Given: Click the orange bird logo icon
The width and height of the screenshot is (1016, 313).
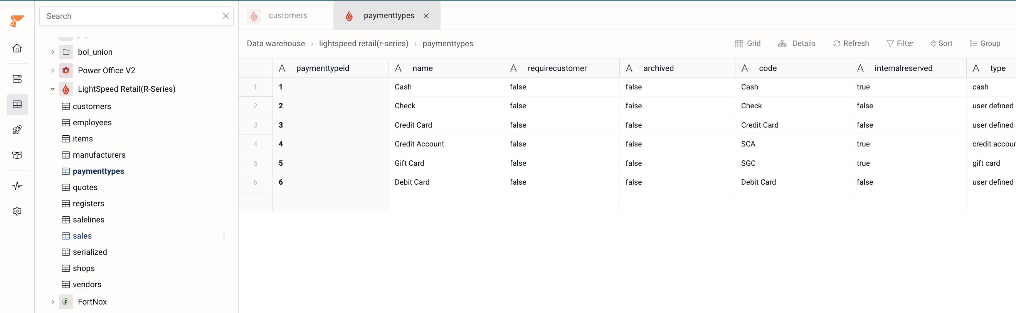Looking at the screenshot, I should [17, 21].
